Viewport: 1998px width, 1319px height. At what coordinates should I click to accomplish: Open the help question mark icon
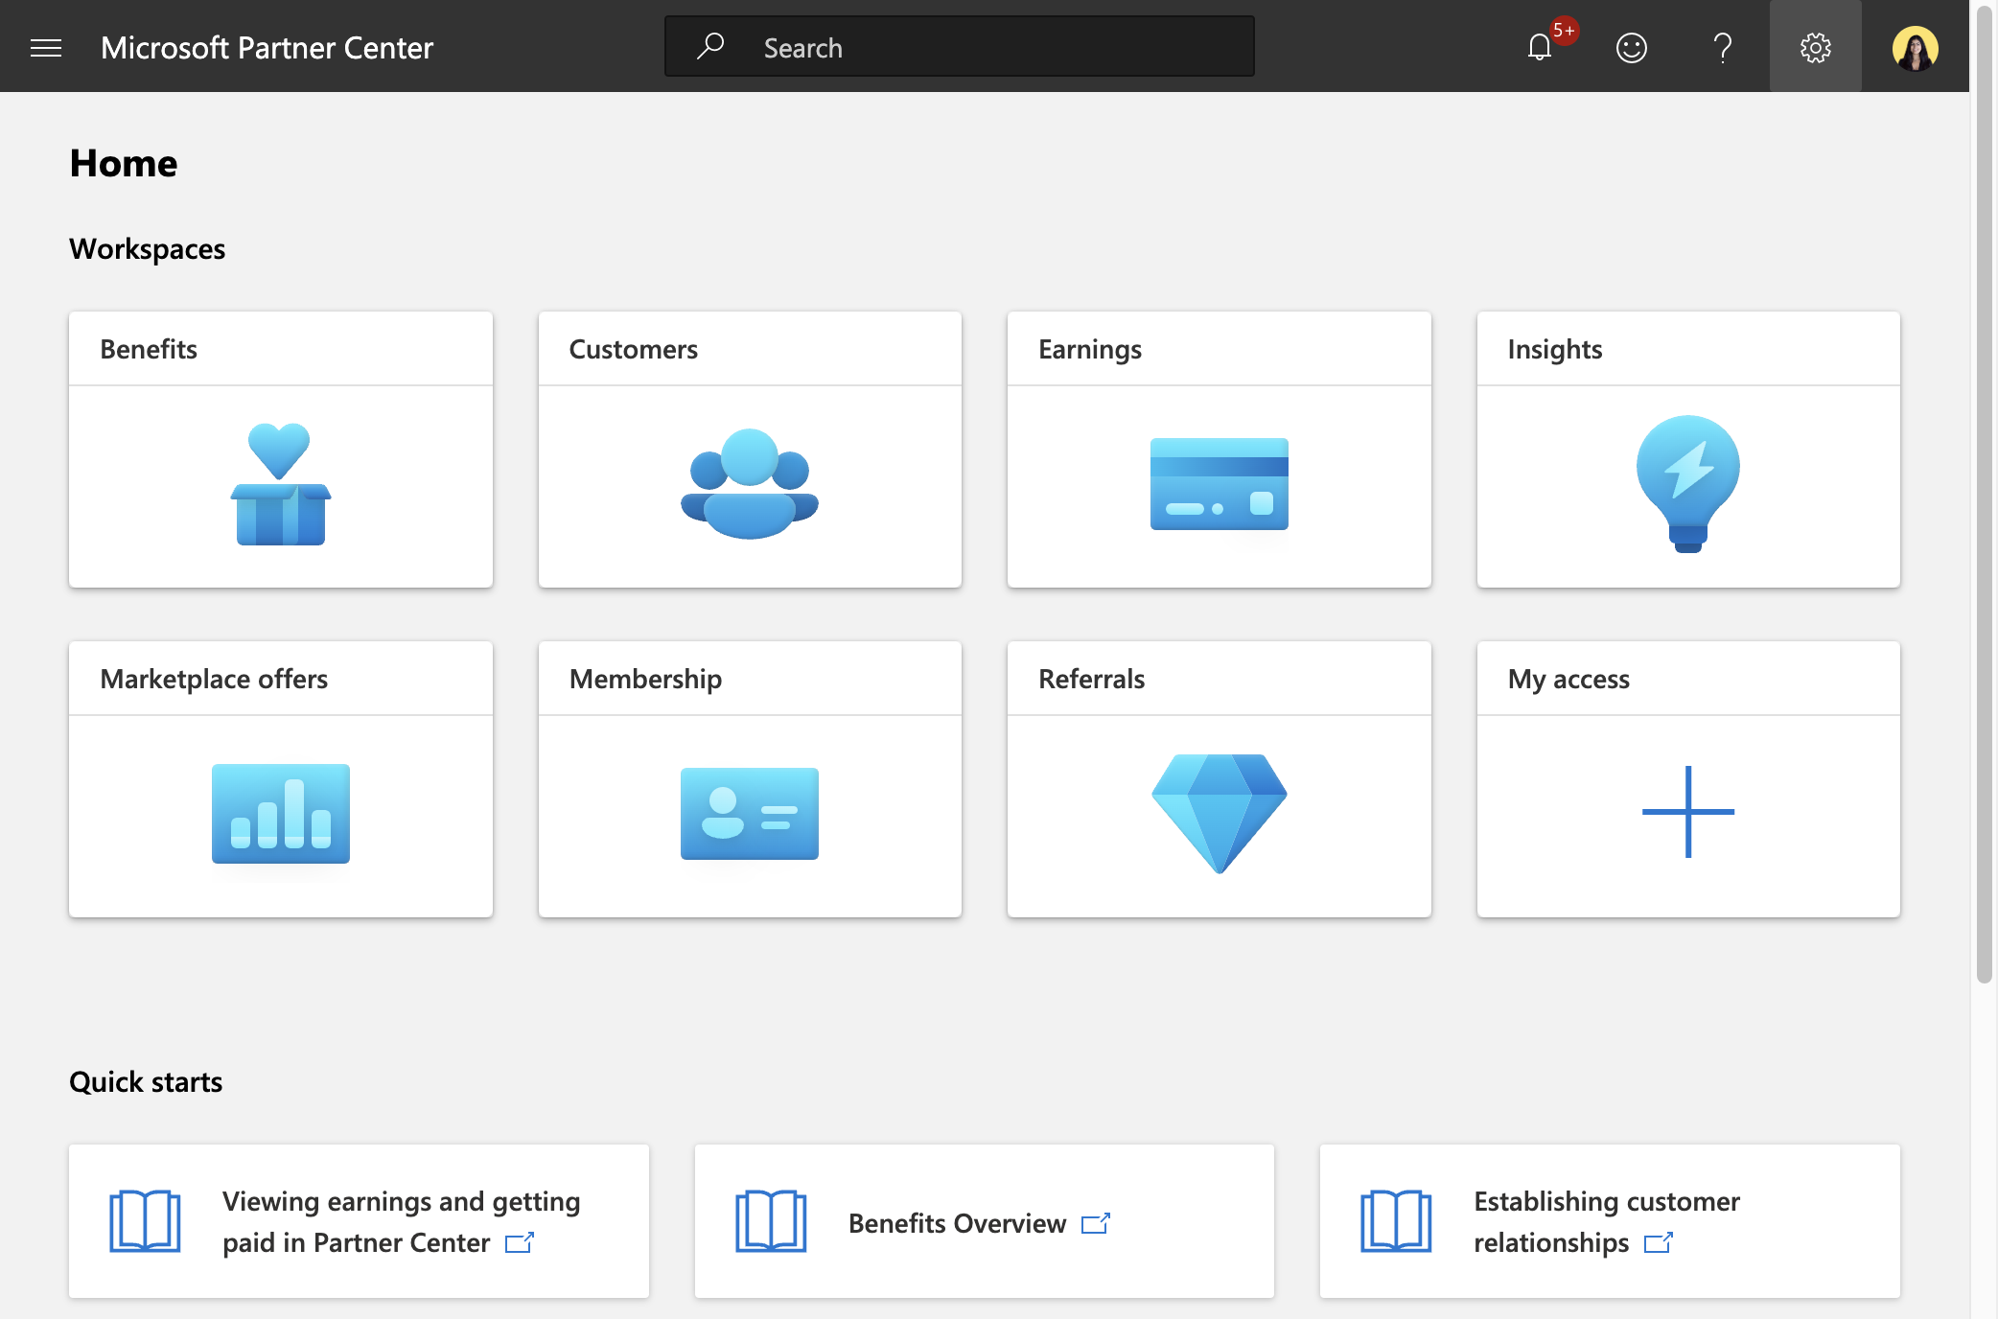point(1723,47)
